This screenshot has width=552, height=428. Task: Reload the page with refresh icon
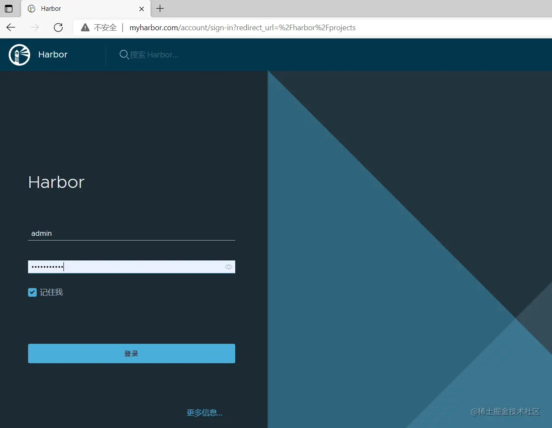[x=58, y=28]
